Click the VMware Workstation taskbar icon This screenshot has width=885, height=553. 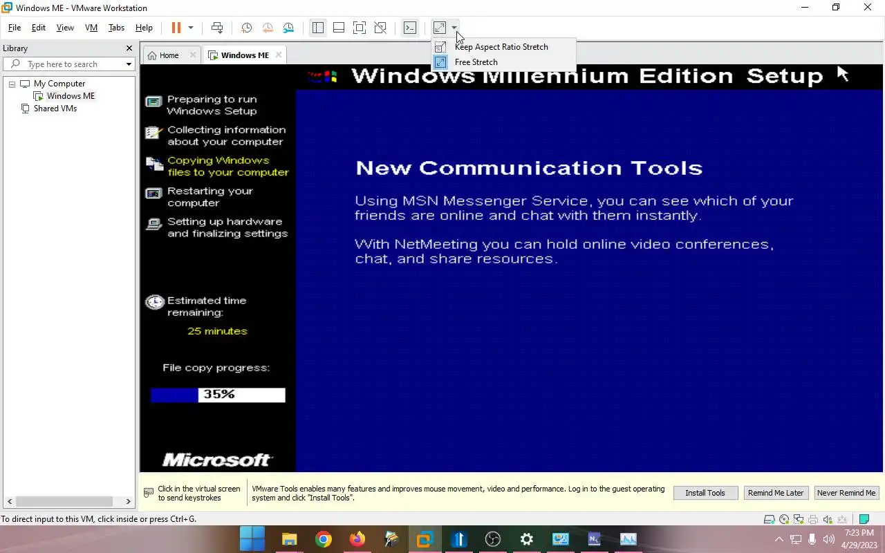pyautogui.click(x=425, y=539)
